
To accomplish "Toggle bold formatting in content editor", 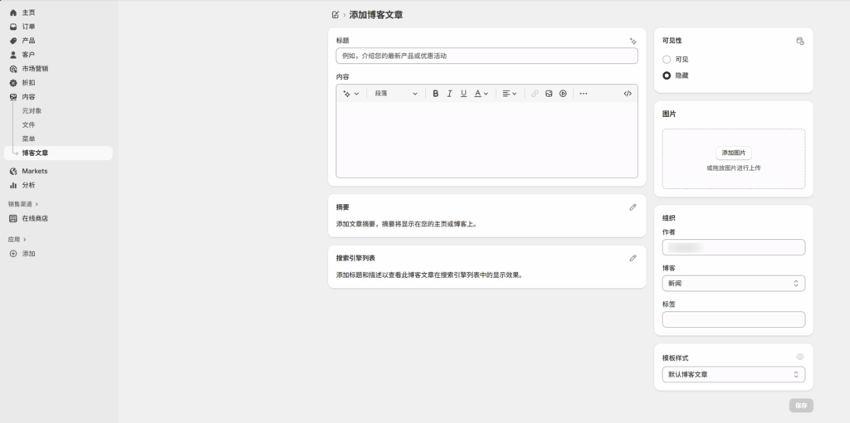I will 436,94.
